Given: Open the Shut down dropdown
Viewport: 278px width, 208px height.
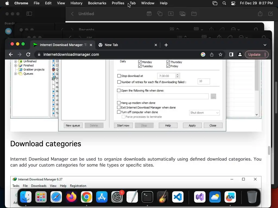Looking at the screenshot, I should pyautogui.click(x=204, y=113).
